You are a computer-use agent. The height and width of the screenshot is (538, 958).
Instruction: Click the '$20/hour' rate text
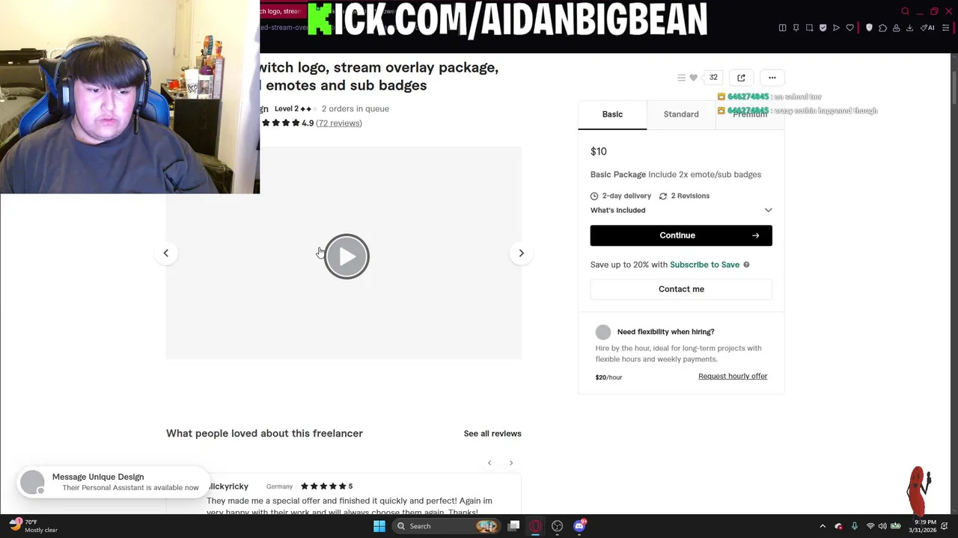tap(608, 377)
